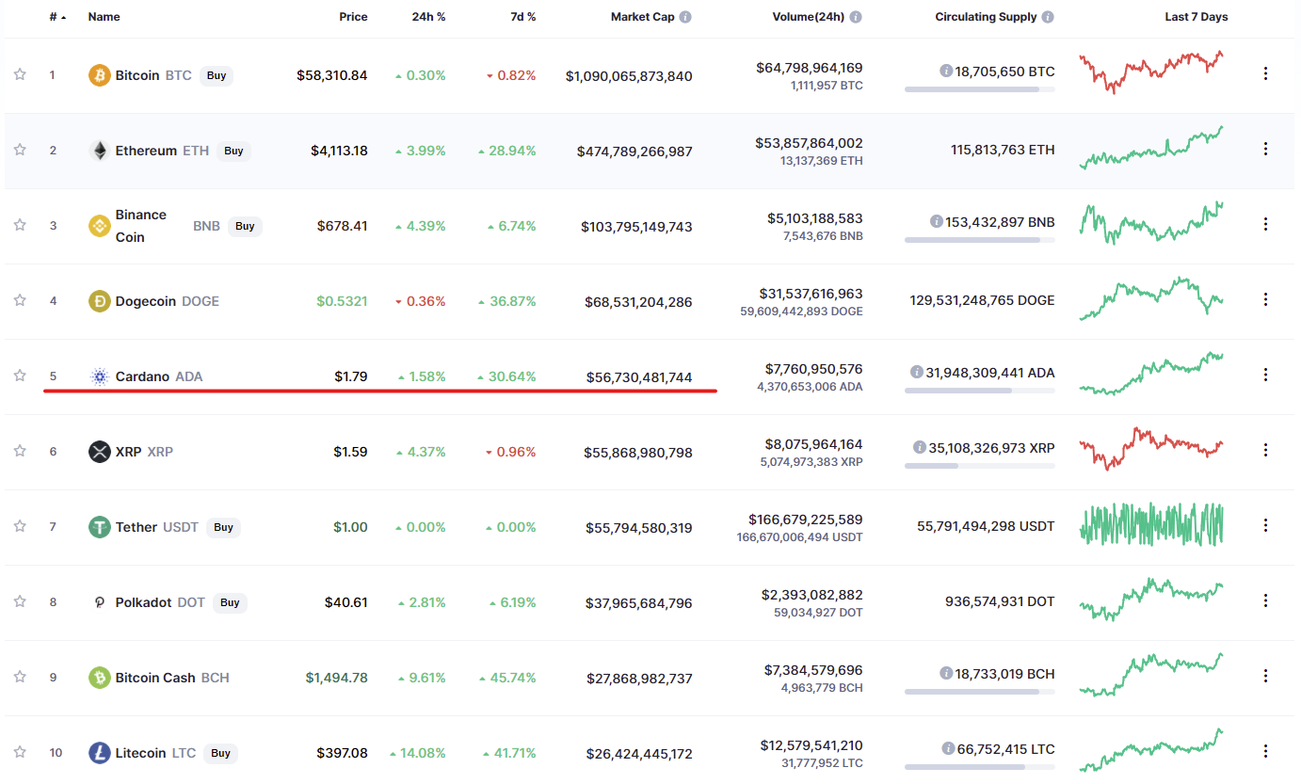
Task: Expand the three-dot menu for Ethereum
Action: 1266,149
